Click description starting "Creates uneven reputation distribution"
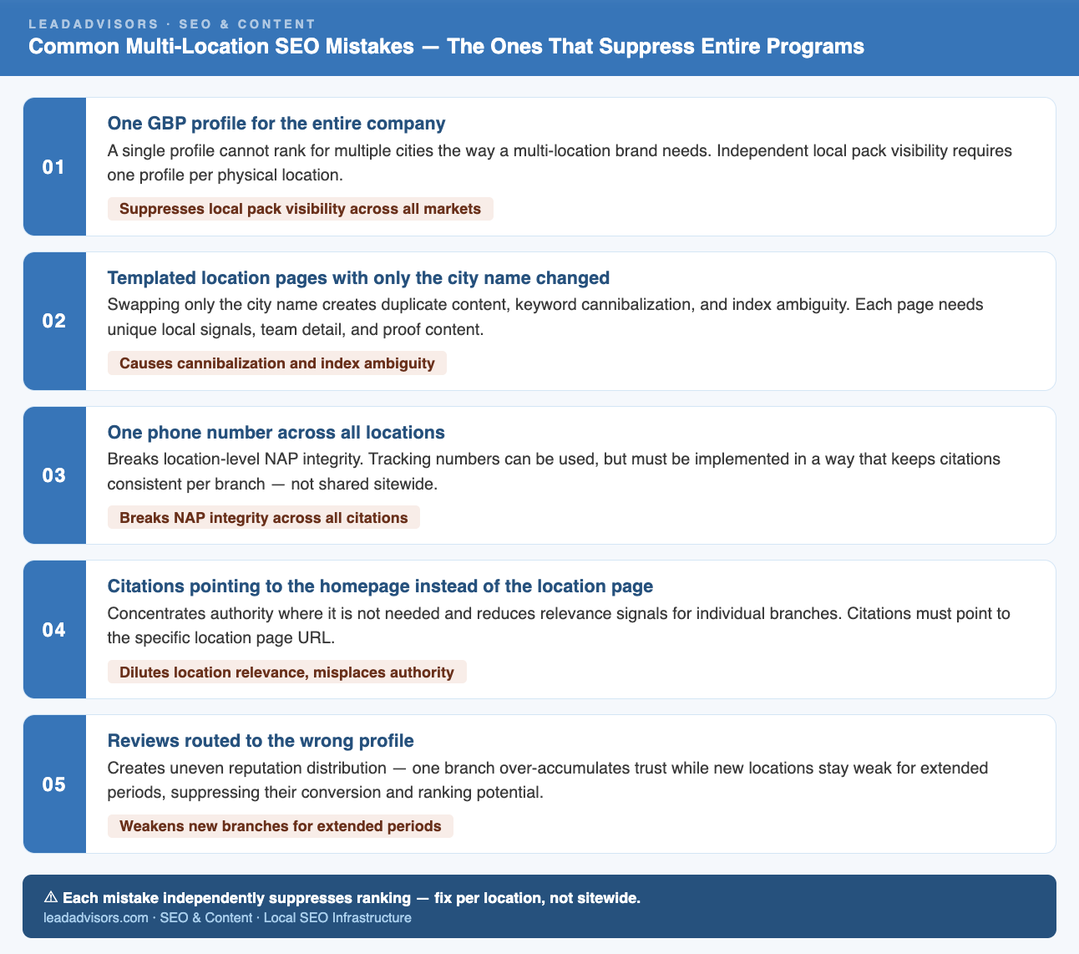 click(548, 780)
